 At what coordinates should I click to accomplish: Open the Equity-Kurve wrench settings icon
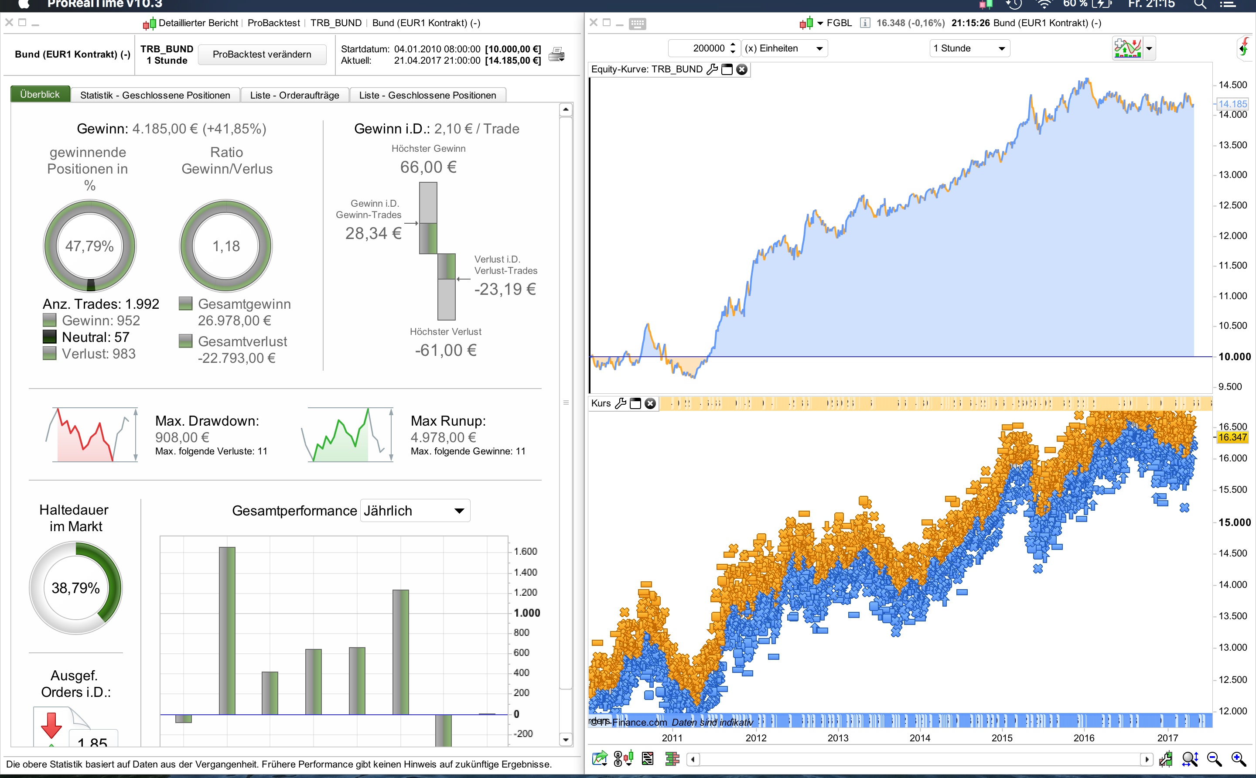712,69
